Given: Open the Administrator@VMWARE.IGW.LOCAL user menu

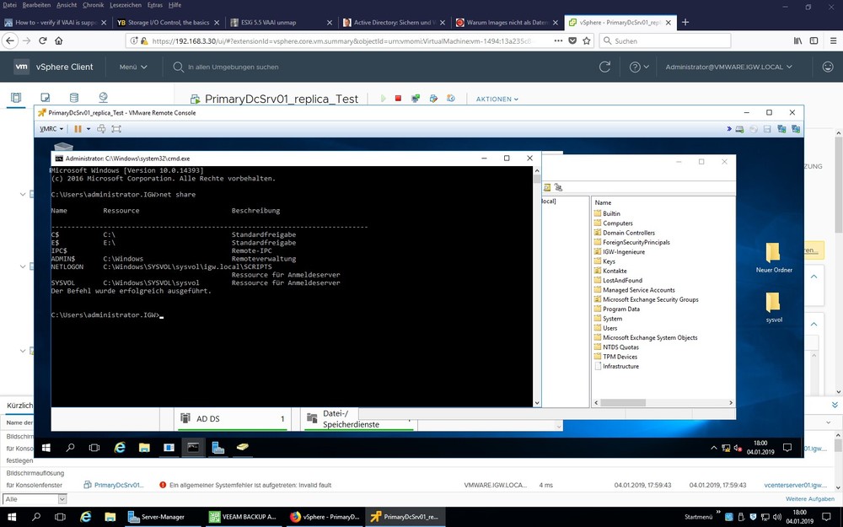Looking at the screenshot, I should click(x=729, y=67).
